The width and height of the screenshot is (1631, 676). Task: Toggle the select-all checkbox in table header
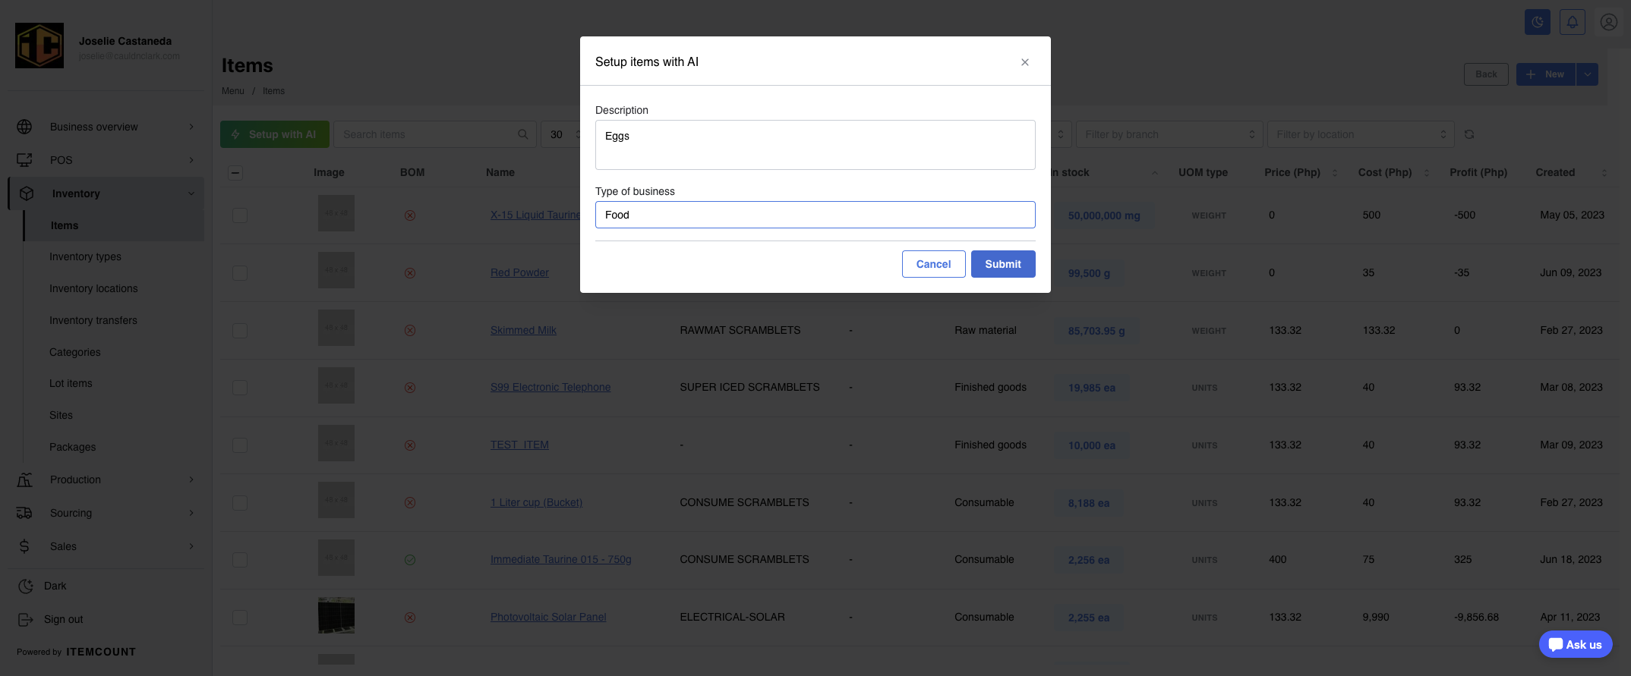click(x=235, y=173)
